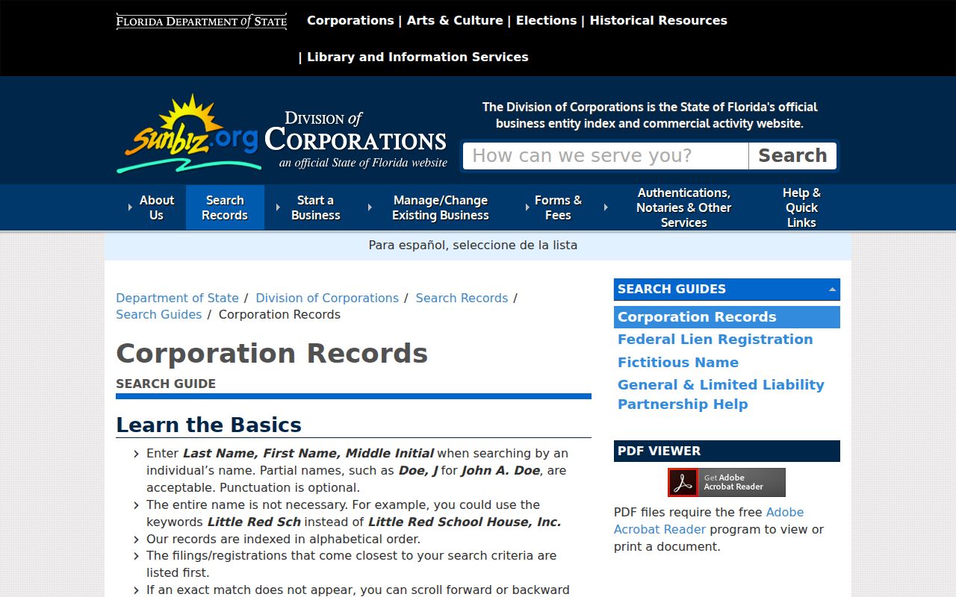Viewport: 956px width, 597px height.
Task: Open Manage/Change Existing Business menu
Action: click(440, 207)
